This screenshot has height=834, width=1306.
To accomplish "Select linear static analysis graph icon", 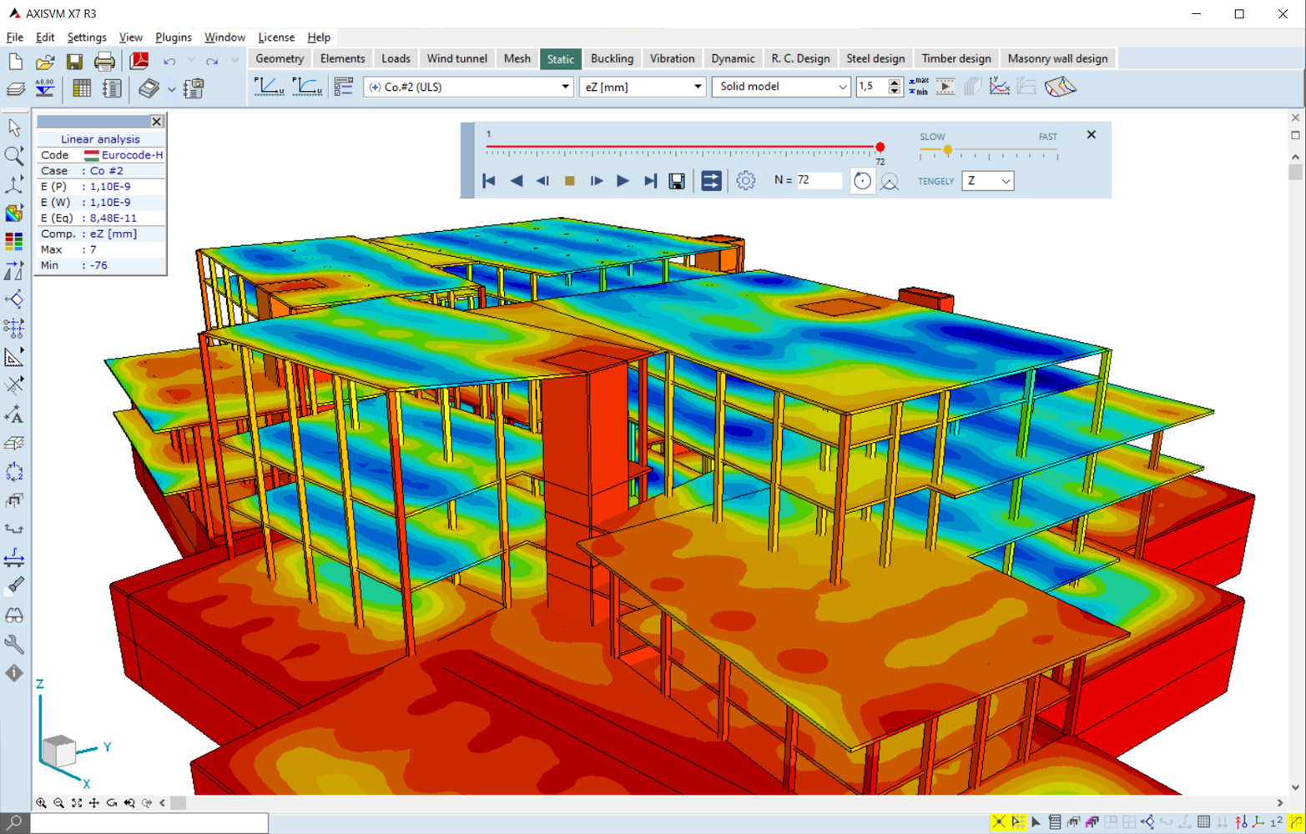I will (x=269, y=86).
